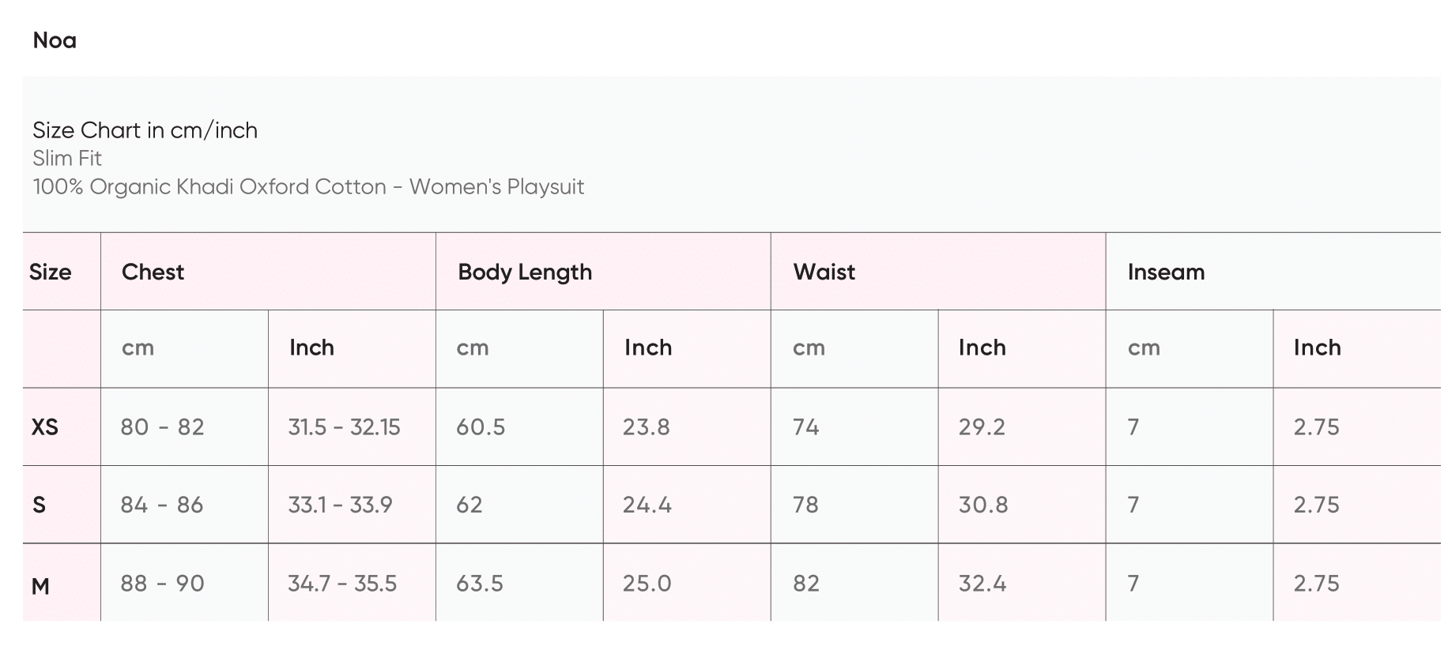
Task: Select the cm subheader under Chest
Action: 138,347
